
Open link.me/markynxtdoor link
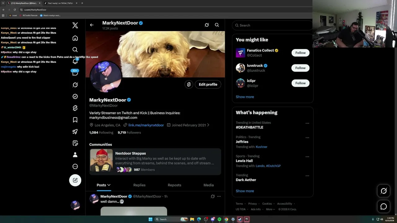click(x=146, y=125)
